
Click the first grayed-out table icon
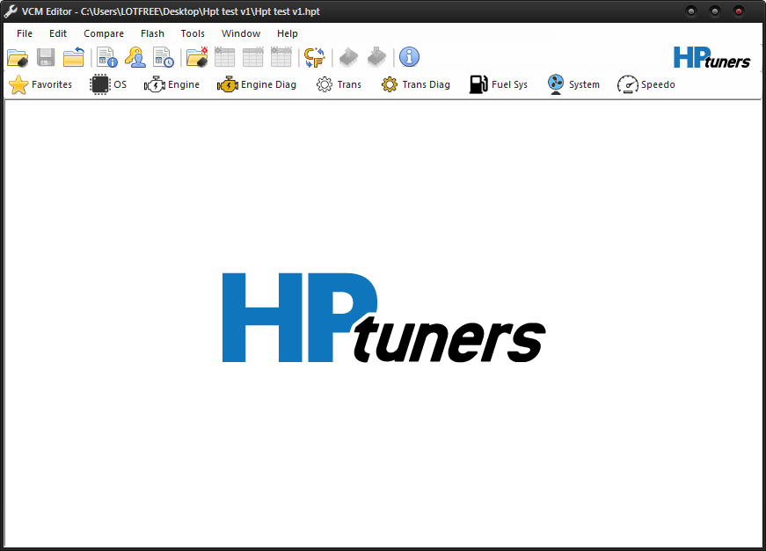pyautogui.click(x=225, y=58)
